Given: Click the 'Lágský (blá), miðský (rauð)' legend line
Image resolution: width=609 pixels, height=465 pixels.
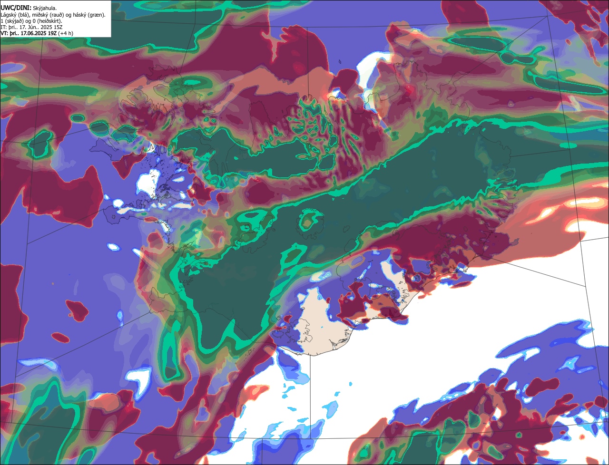Looking at the screenshot, I should coord(53,15).
